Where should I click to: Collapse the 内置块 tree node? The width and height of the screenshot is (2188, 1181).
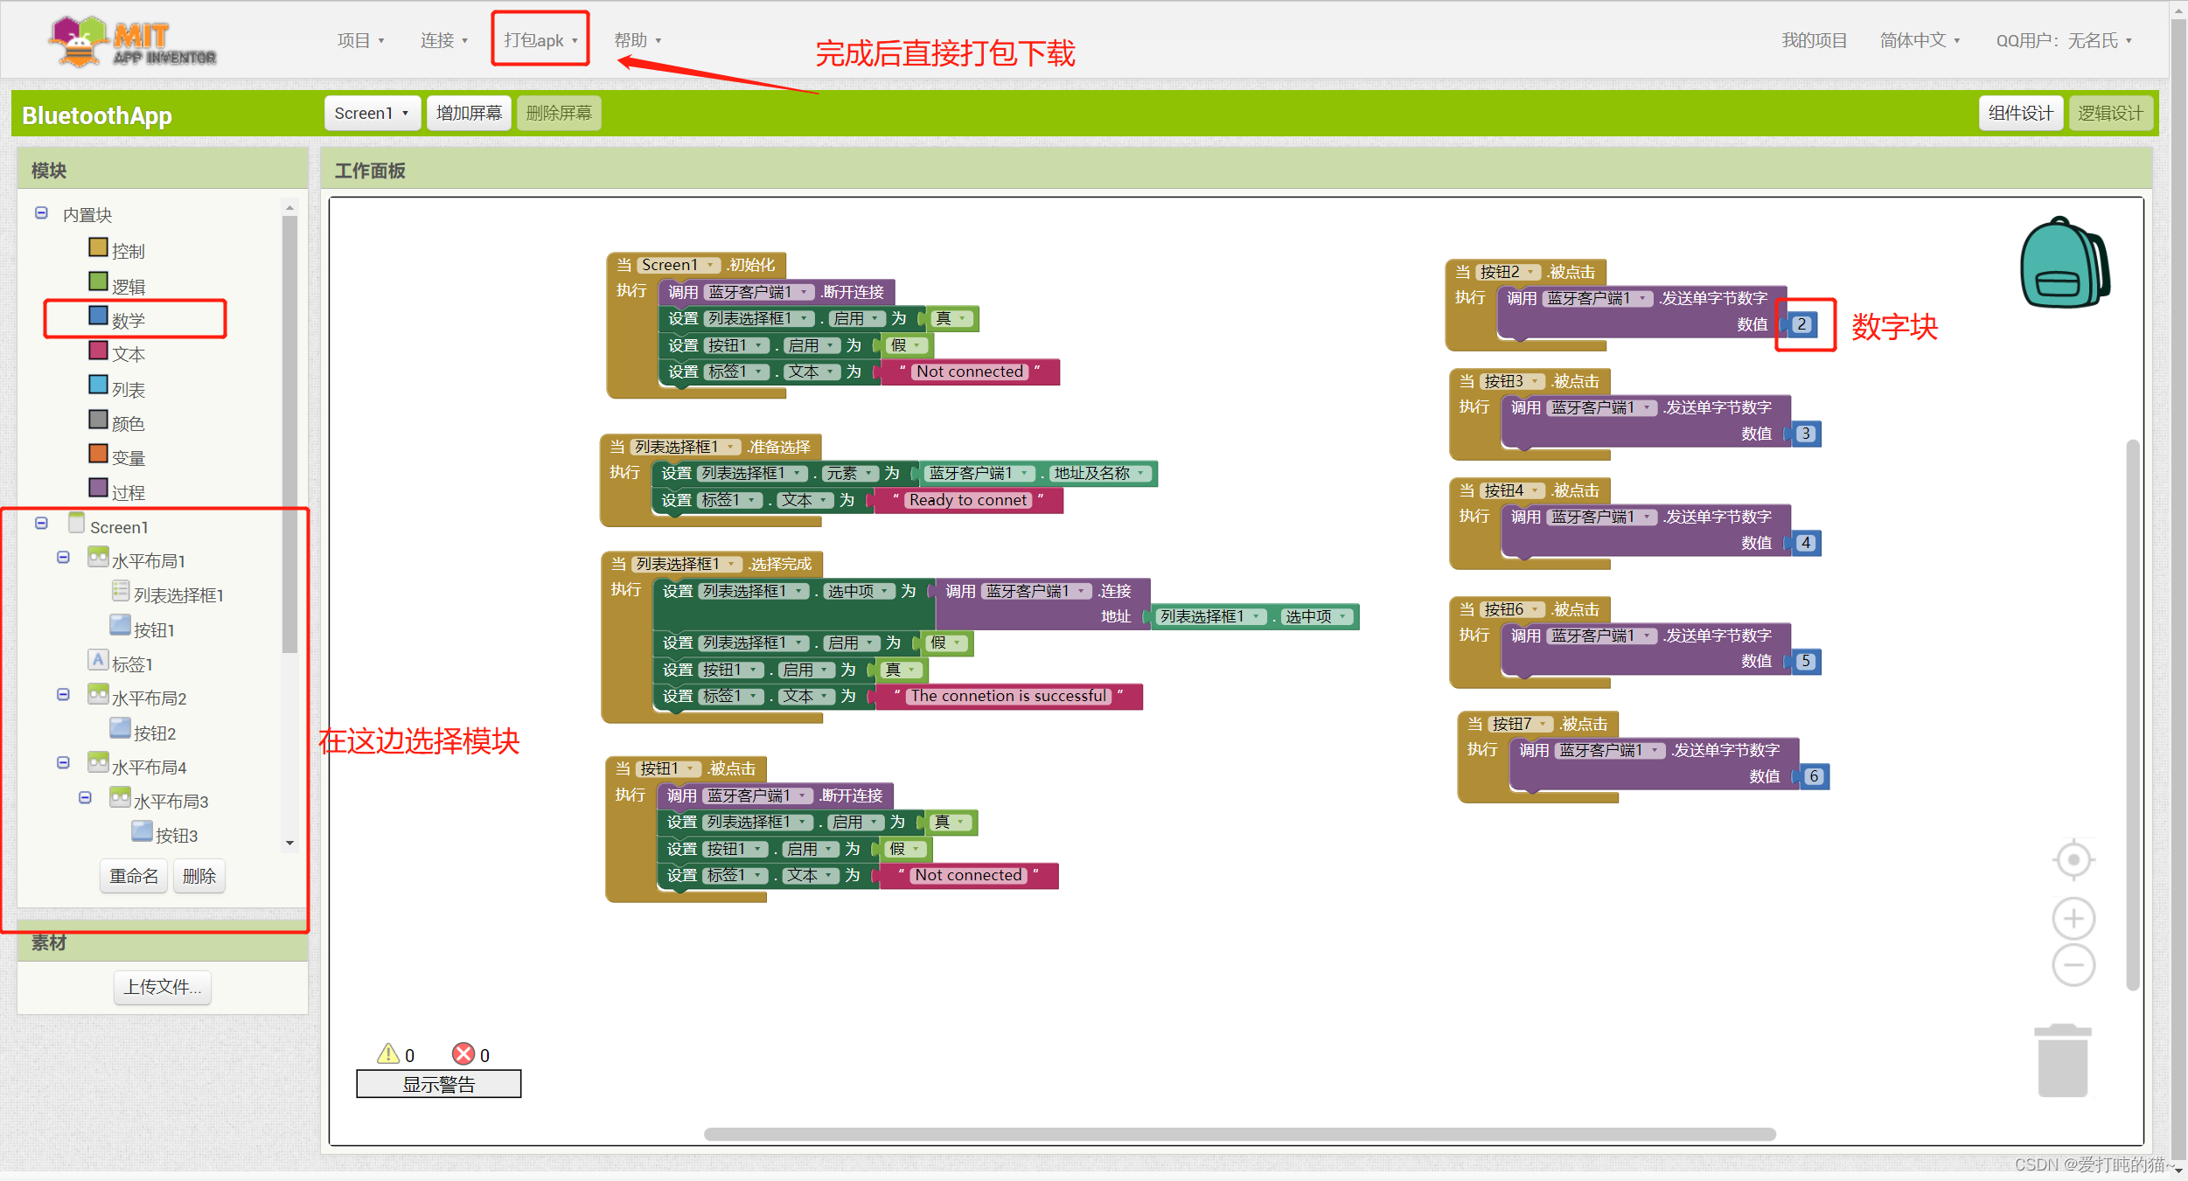click(41, 212)
